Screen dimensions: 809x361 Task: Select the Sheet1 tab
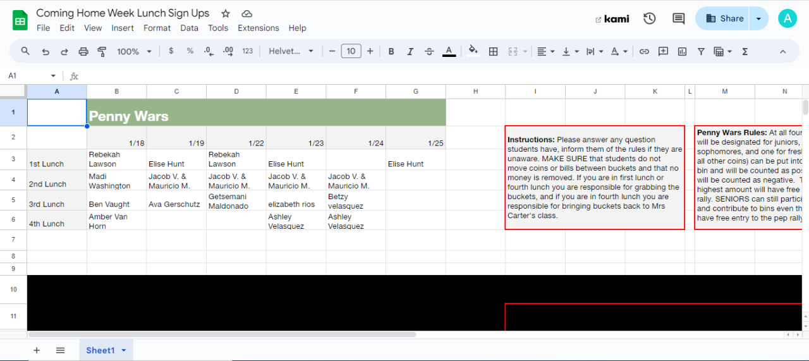(x=106, y=350)
